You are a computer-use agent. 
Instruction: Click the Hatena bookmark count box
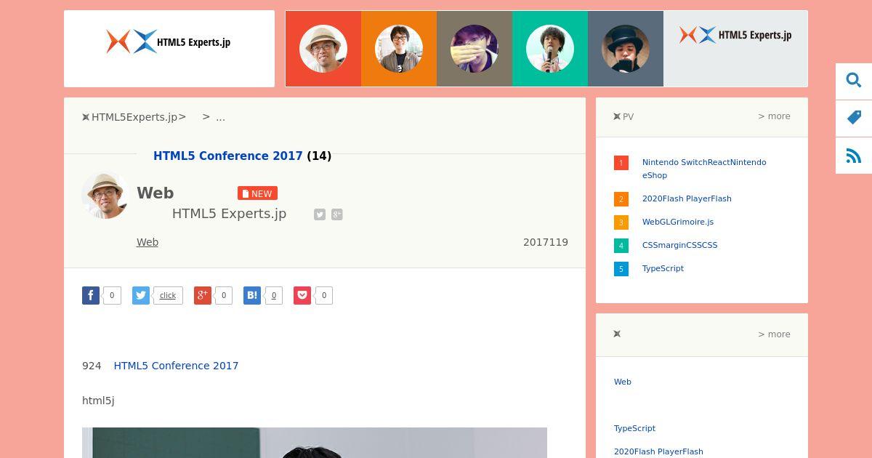click(273, 295)
